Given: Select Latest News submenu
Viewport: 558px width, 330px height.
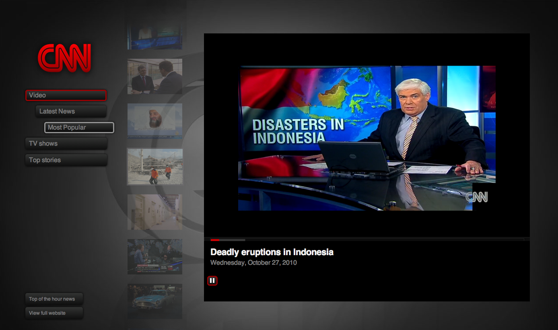Looking at the screenshot, I should [x=71, y=111].
